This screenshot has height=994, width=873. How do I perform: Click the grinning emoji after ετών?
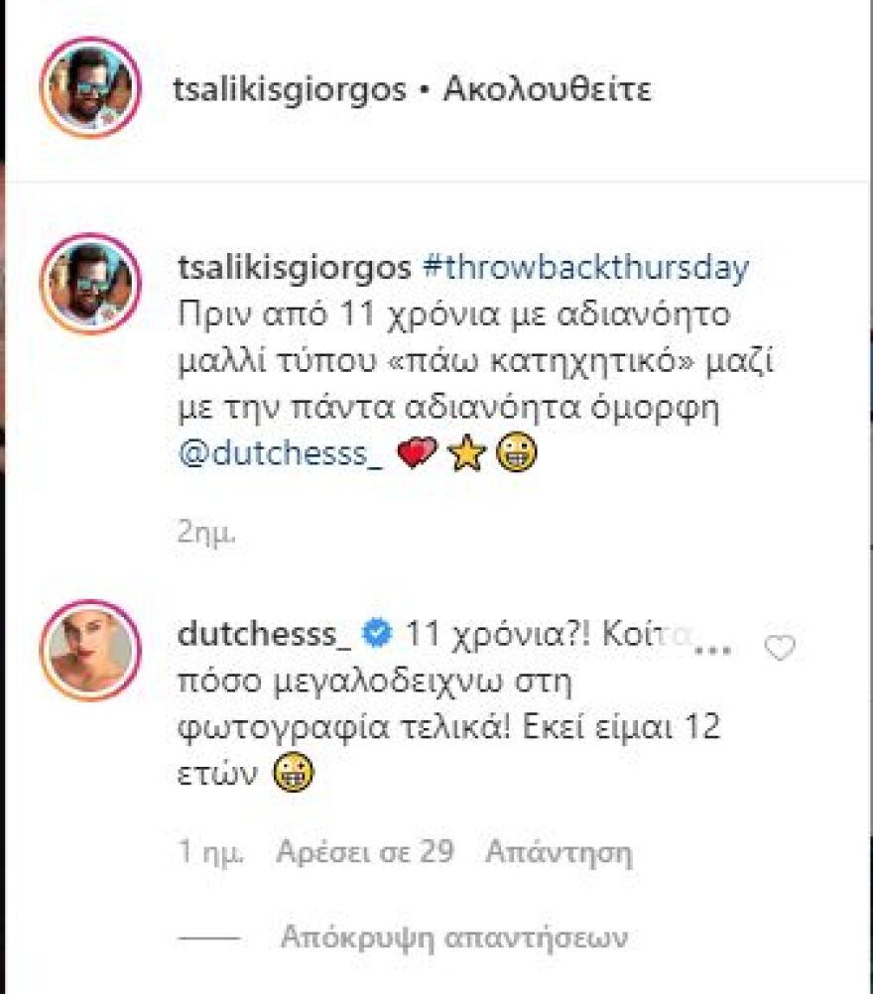(x=293, y=774)
